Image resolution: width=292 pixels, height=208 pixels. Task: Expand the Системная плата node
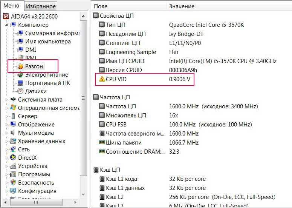pyautogui.click(x=6, y=100)
